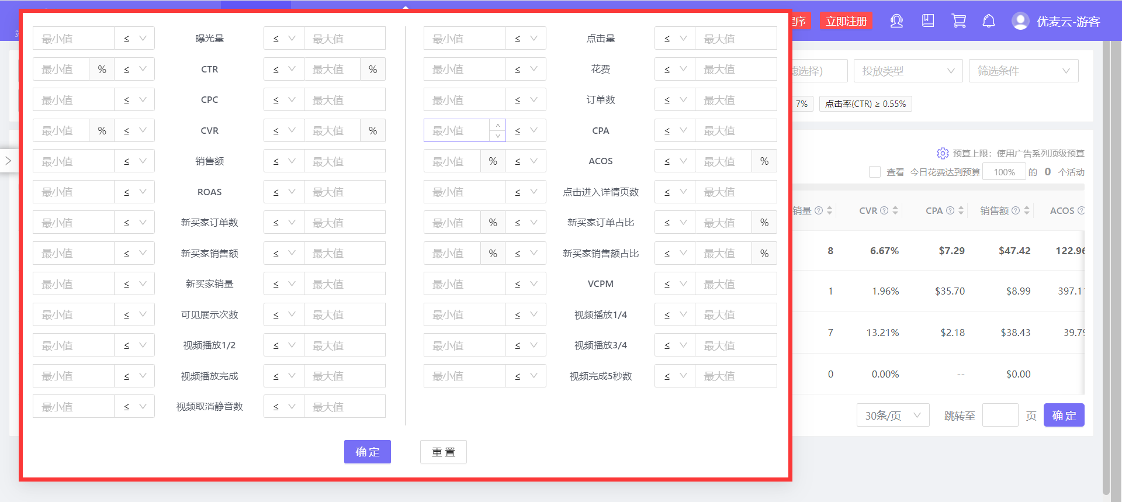Open ACOS maximum operator dropdown
Screen dimensions: 1122x502
click(675, 161)
